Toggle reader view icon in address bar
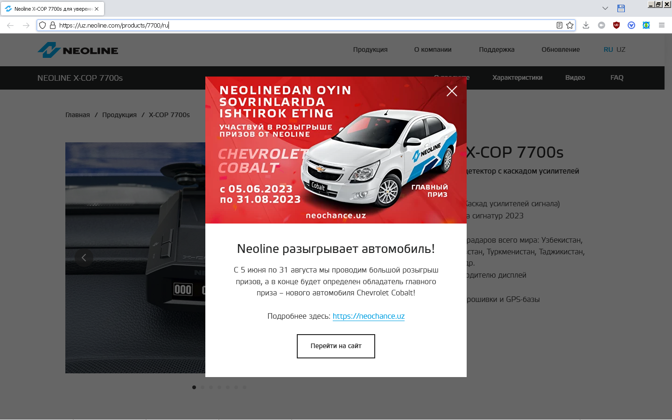The height and width of the screenshot is (420, 672). (x=560, y=25)
